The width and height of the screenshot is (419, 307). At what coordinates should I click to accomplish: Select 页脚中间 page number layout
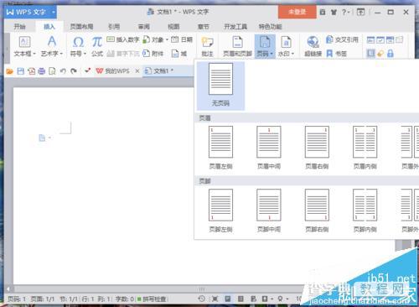click(x=269, y=211)
